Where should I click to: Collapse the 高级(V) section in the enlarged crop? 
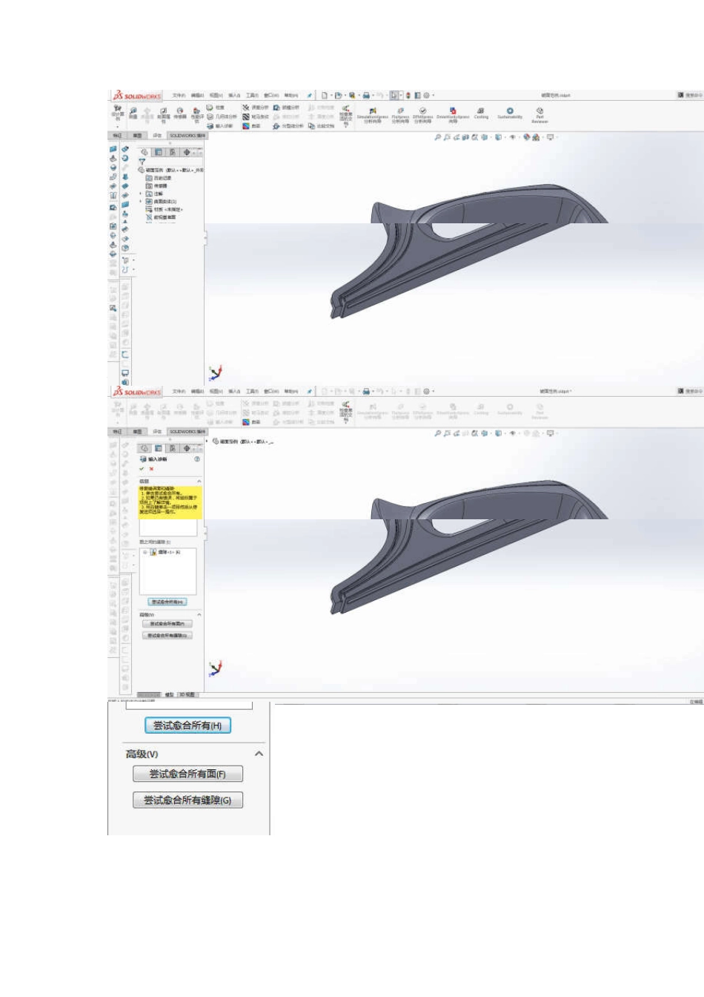point(259,754)
